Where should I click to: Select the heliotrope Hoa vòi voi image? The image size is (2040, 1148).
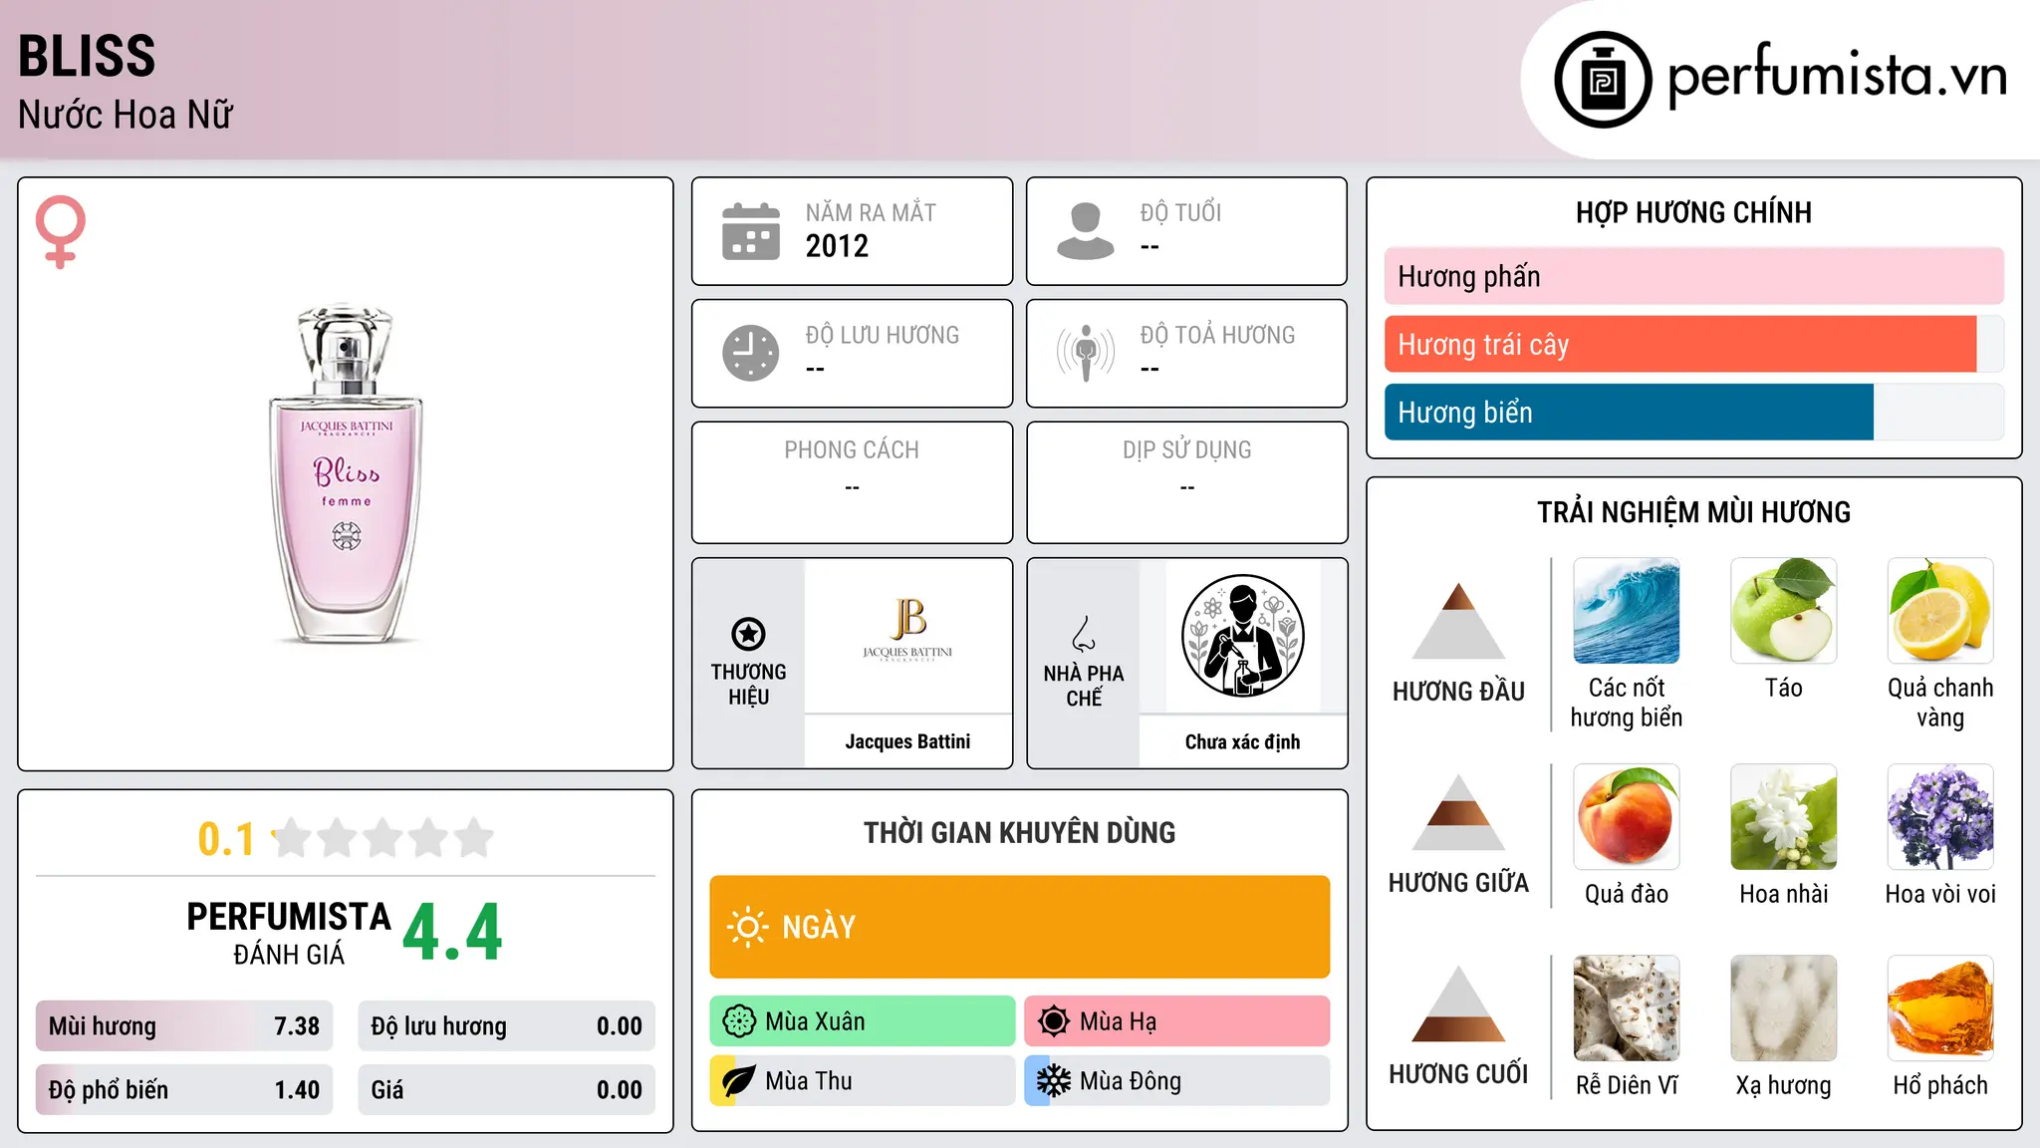pos(1940,817)
